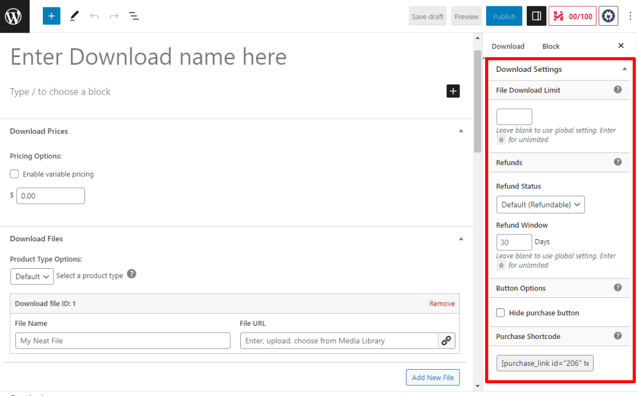Screen dimensions: 637x396
Task: Click the Redo arrow icon
Action: coord(114,16)
